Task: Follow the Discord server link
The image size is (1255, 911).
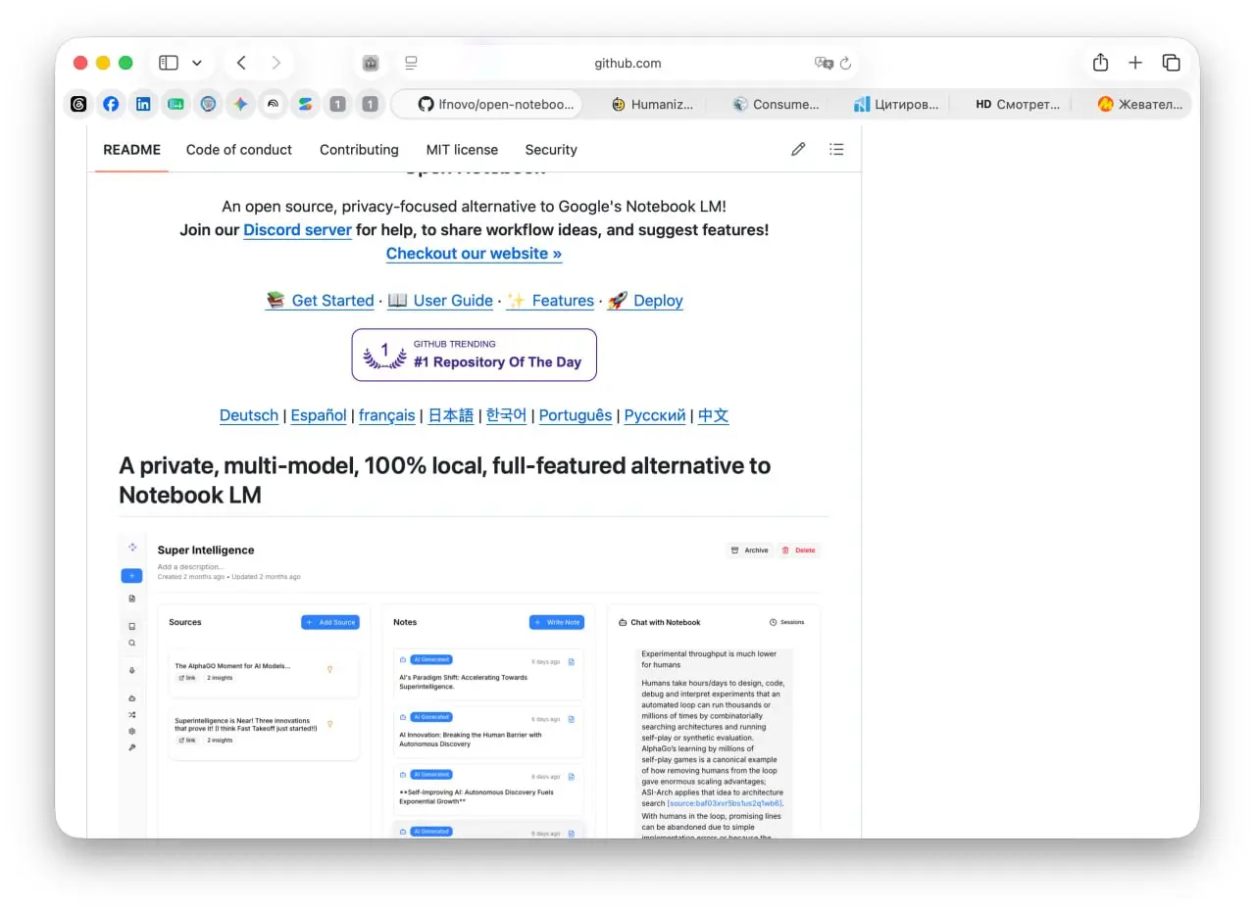Action: (x=297, y=230)
